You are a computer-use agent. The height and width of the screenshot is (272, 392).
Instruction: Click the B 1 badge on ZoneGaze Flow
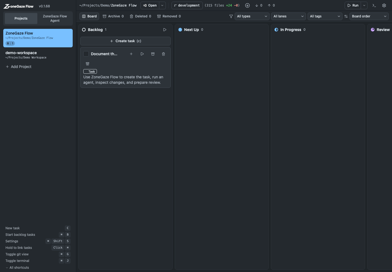pyautogui.click(x=10, y=44)
